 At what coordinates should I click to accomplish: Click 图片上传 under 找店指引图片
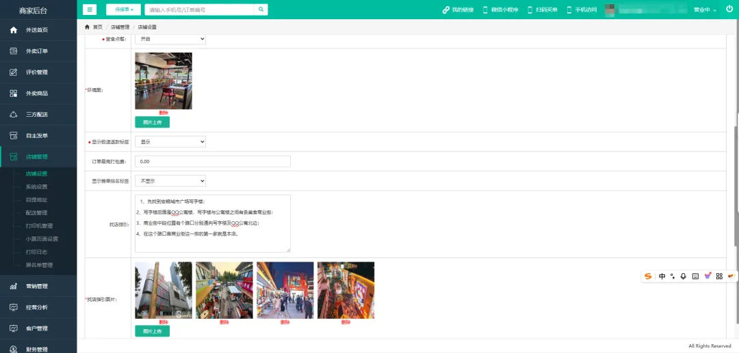(x=152, y=331)
